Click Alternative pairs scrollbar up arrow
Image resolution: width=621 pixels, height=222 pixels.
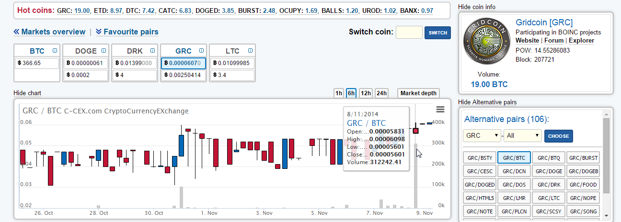(x=606, y=114)
